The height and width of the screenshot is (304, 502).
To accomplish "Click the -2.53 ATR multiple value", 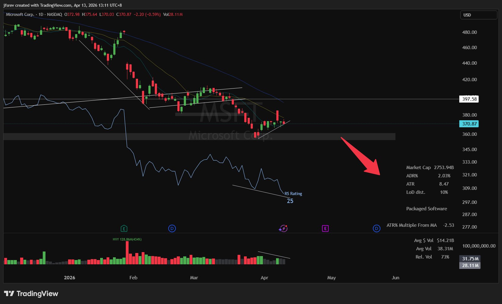I will point(449,225).
